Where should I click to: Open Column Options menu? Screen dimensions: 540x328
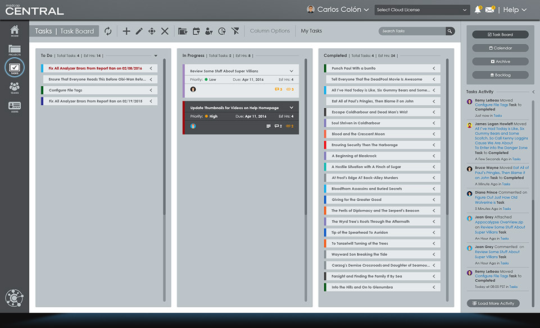pyautogui.click(x=270, y=31)
